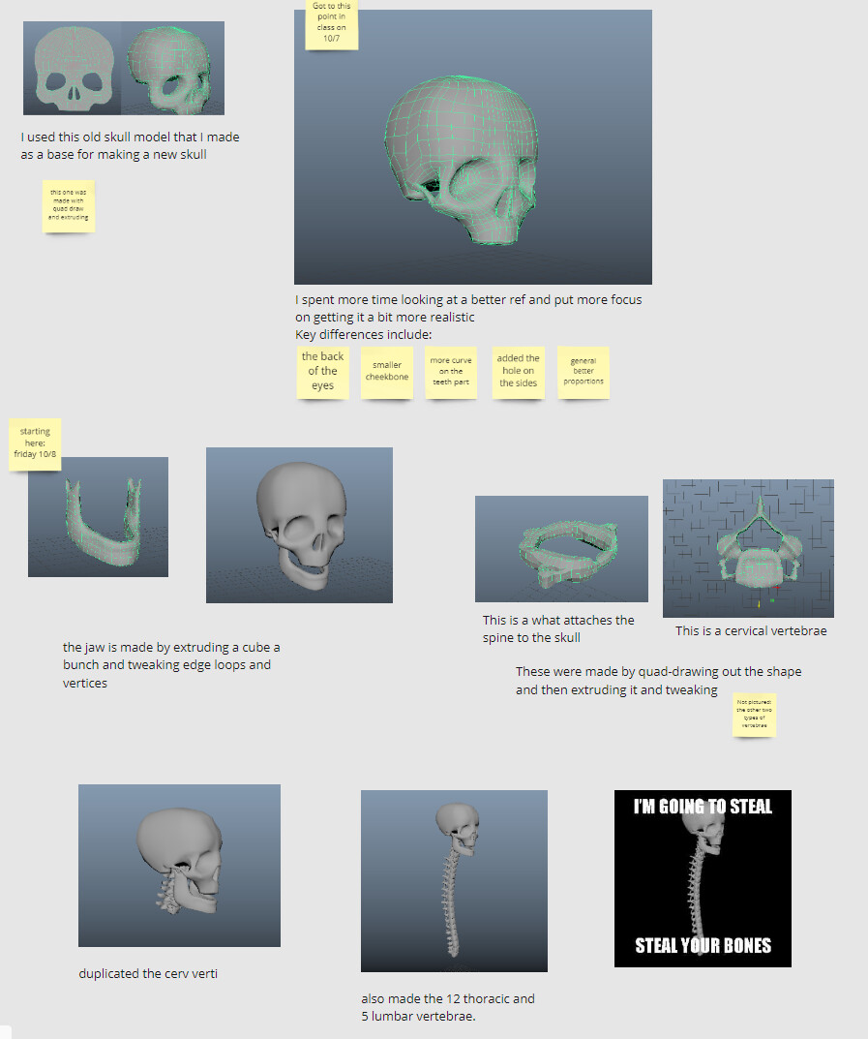Select the skull with full spine image
The image size is (868, 1039).
click(x=454, y=880)
